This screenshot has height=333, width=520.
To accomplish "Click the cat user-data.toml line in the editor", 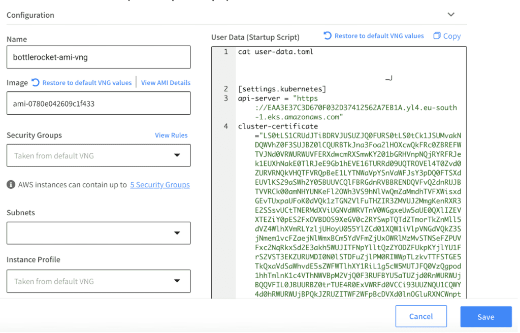I will point(275,52).
